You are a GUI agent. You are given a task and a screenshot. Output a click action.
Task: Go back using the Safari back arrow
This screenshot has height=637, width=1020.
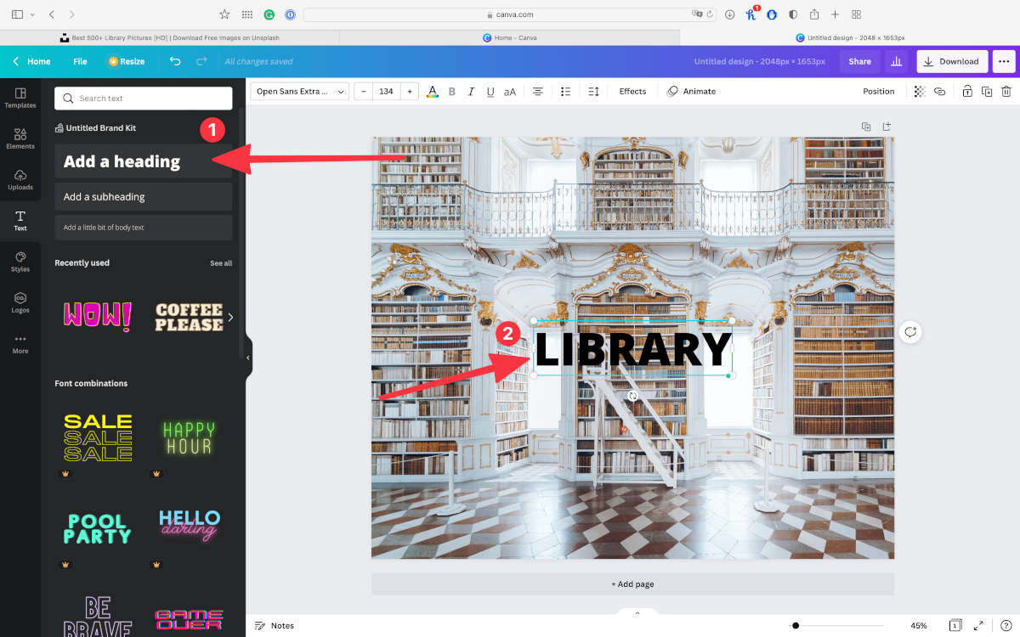point(52,14)
